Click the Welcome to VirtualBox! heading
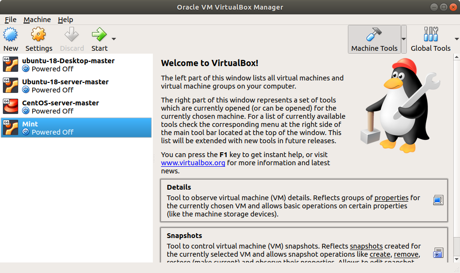Viewport: 460px width, 273px height. (x=209, y=63)
